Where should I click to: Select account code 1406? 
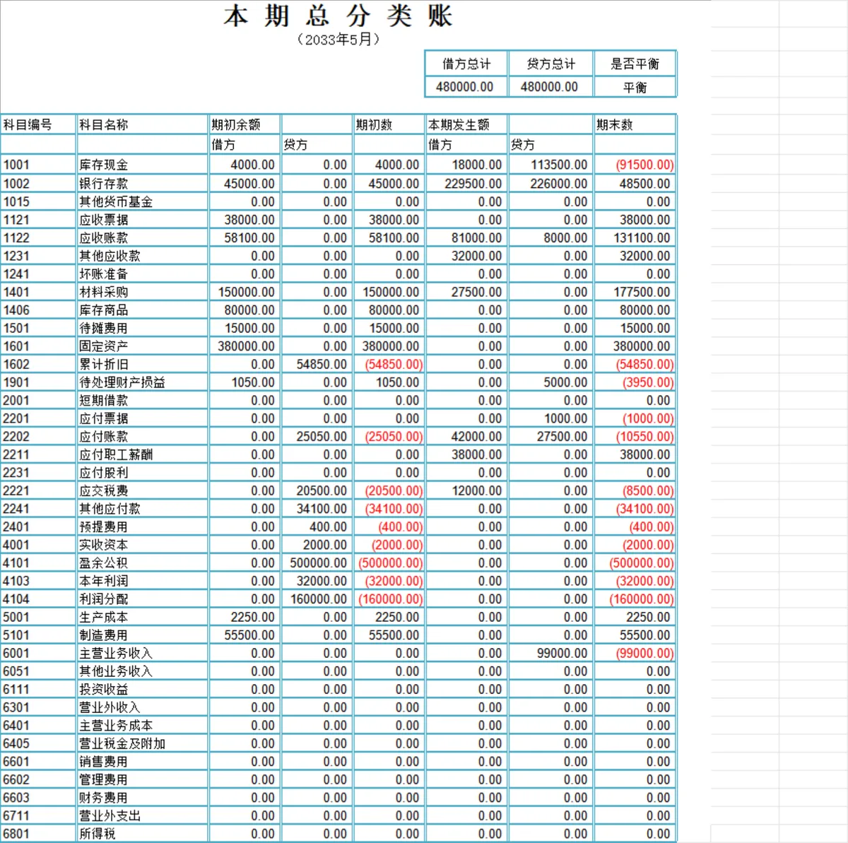point(16,310)
